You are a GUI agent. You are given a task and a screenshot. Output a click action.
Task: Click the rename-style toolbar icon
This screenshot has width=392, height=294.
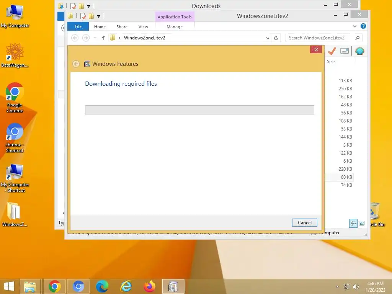(x=345, y=51)
